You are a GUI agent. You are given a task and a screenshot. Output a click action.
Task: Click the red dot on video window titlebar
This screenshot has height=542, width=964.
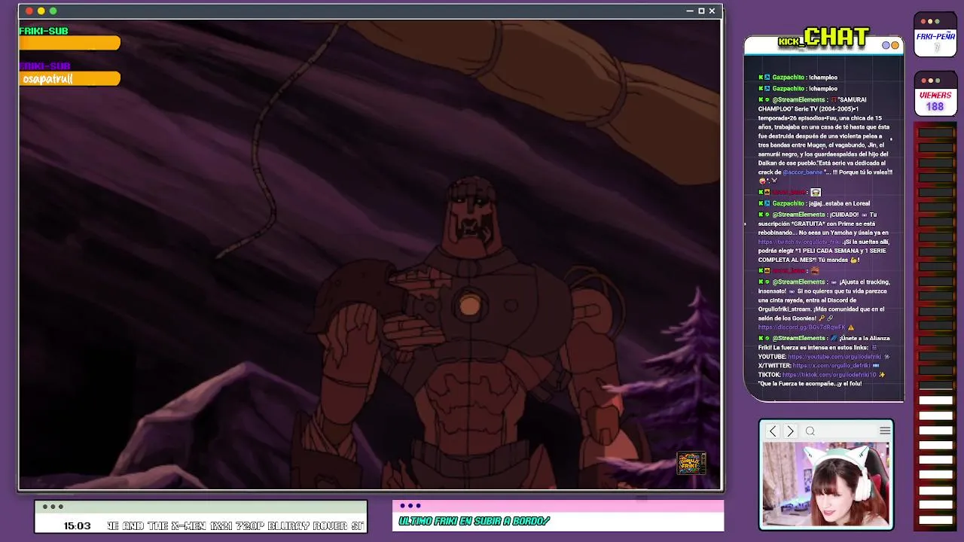point(29,11)
